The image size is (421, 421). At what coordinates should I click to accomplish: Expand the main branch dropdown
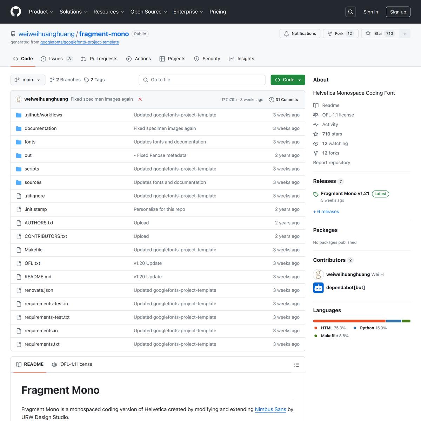coord(28,80)
